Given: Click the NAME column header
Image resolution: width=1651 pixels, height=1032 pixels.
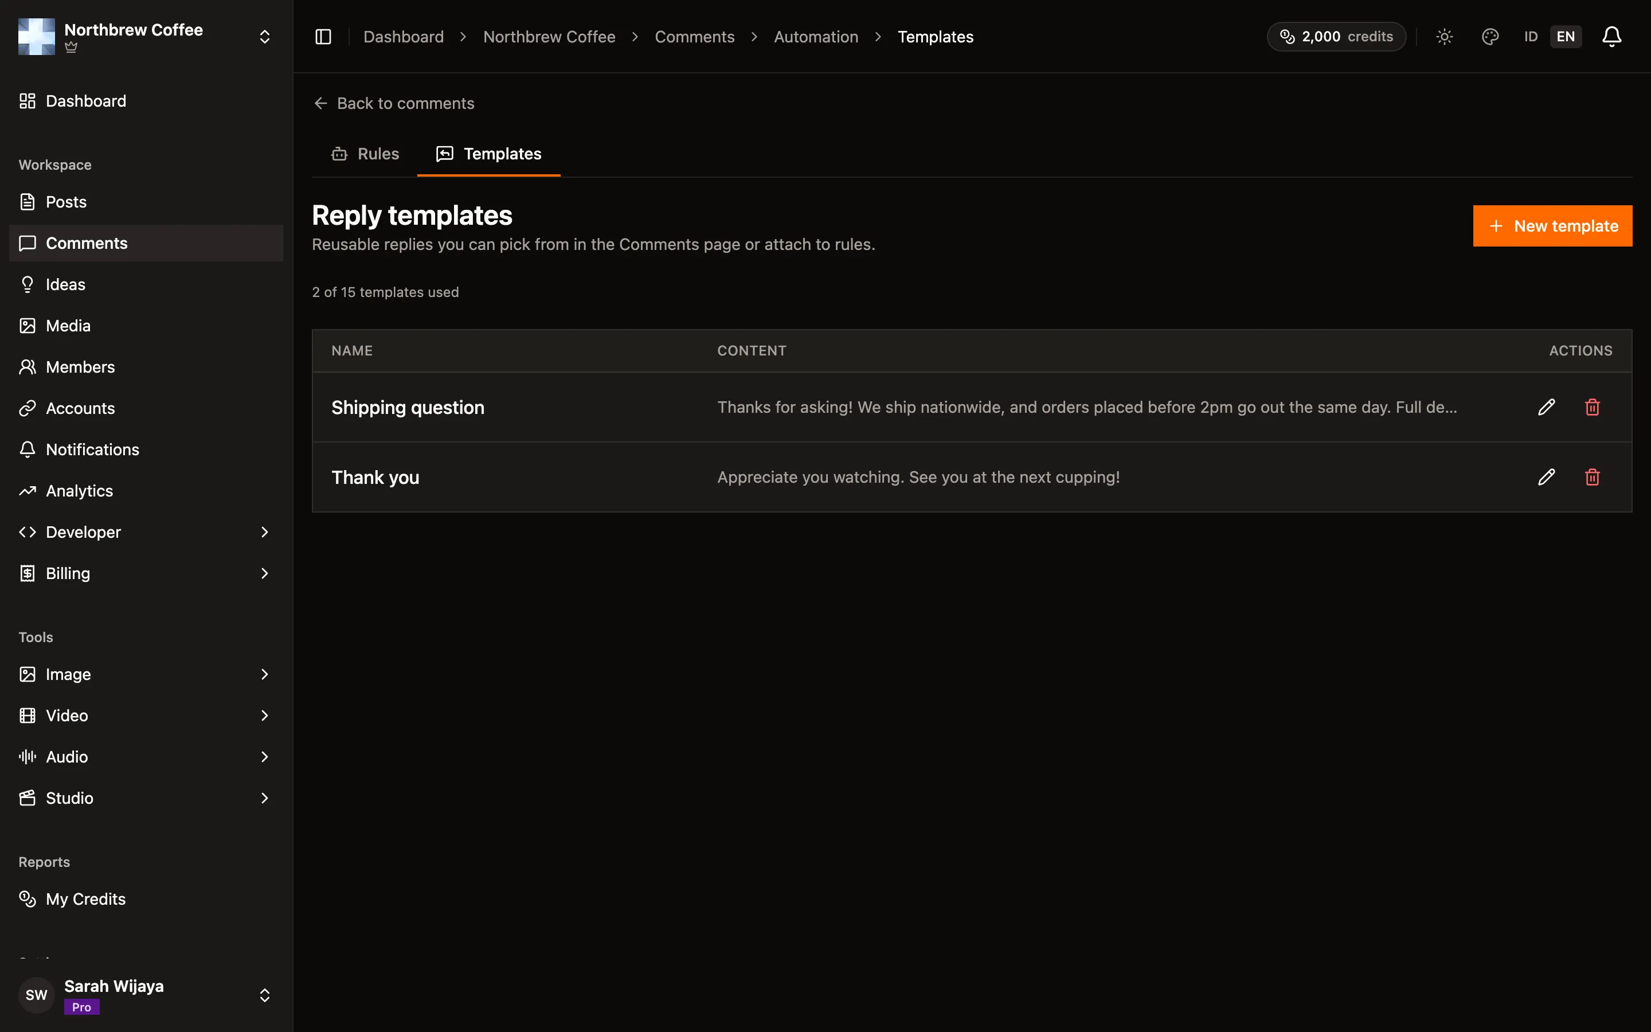Looking at the screenshot, I should (352, 351).
